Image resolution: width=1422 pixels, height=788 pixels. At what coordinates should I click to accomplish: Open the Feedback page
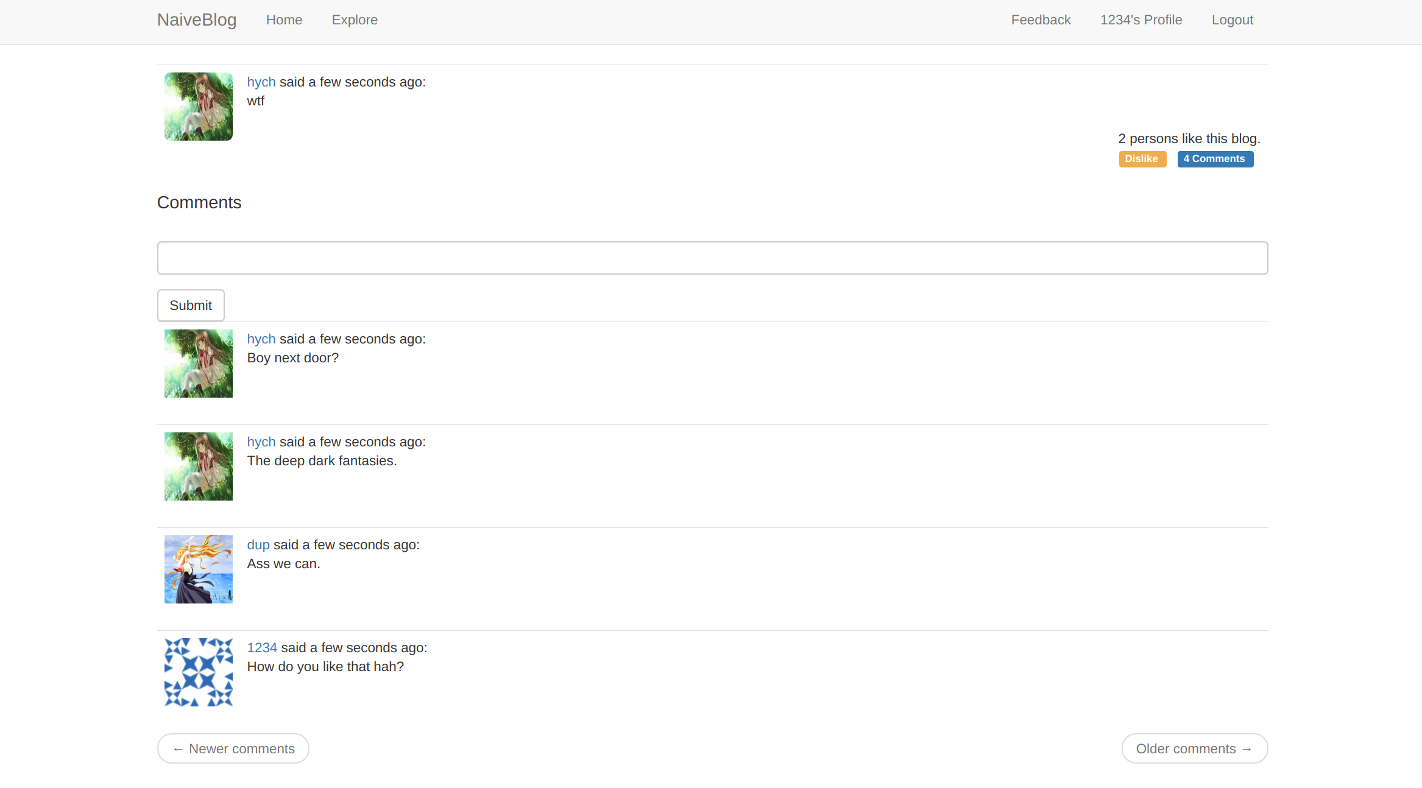(x=1041, y=20)
